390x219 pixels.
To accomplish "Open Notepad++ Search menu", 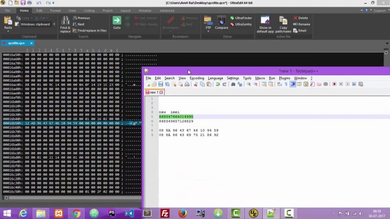I will coord(170,78).
